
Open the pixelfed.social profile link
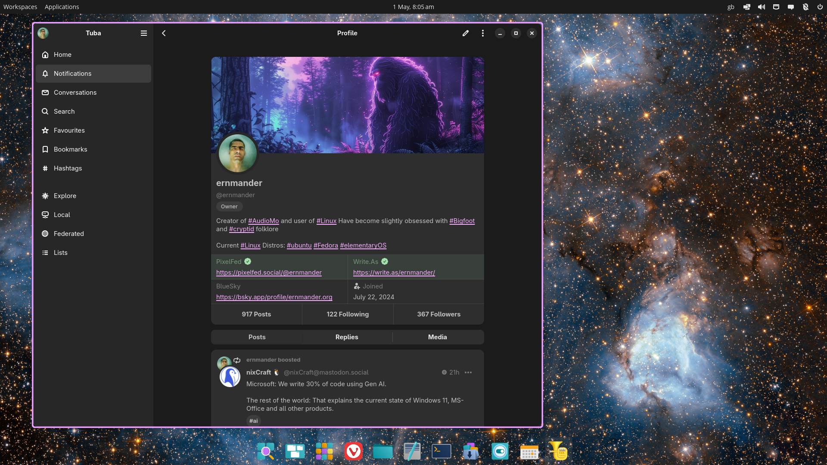click(x=269, y=273)
